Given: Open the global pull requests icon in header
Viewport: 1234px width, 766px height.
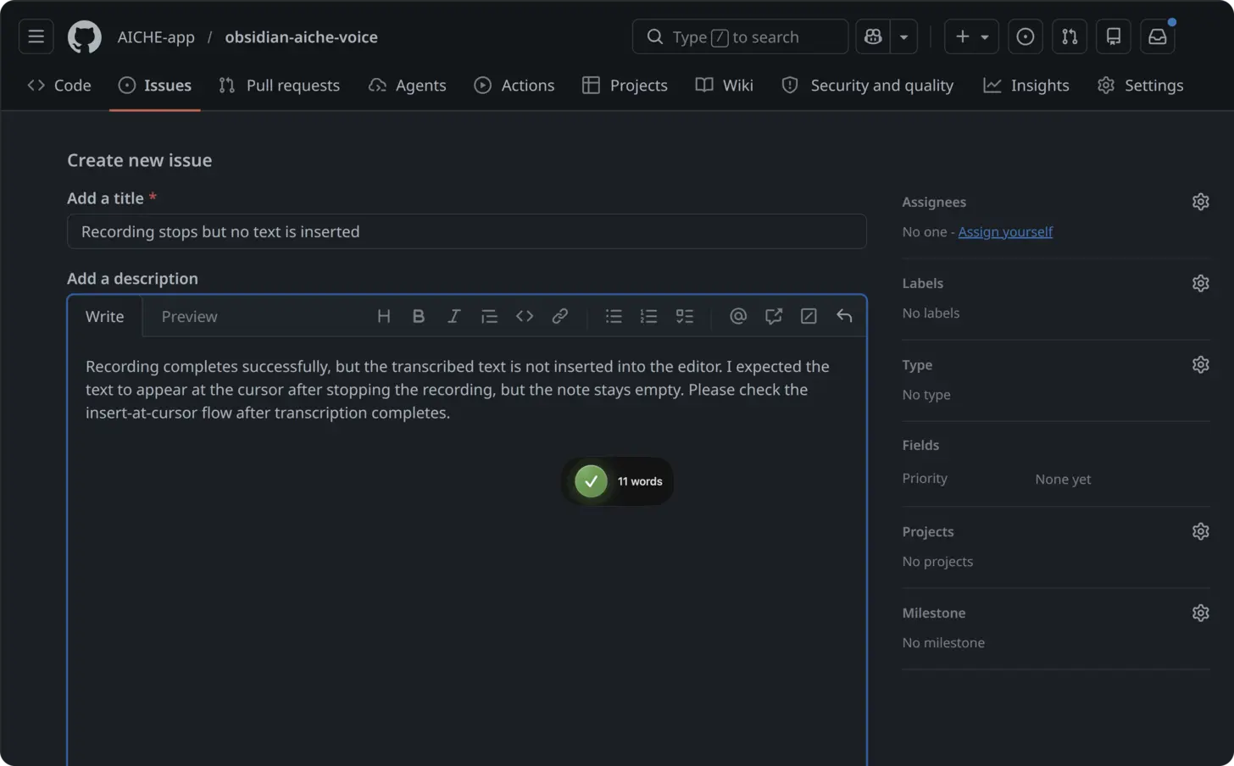Looking at the screenshot, I should (x=1070, y=36).
